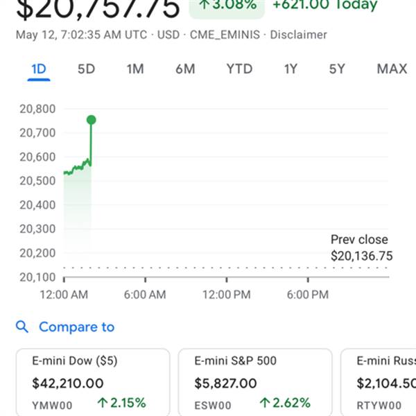Screen dimensions: 416x416
Task: Switch to the MAX range tab
Action: 392,69
